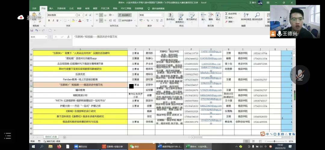This screenshot has width=325, height=150.
Task: Toggle italic formatting on selected cell
Action: click(53, 20)
